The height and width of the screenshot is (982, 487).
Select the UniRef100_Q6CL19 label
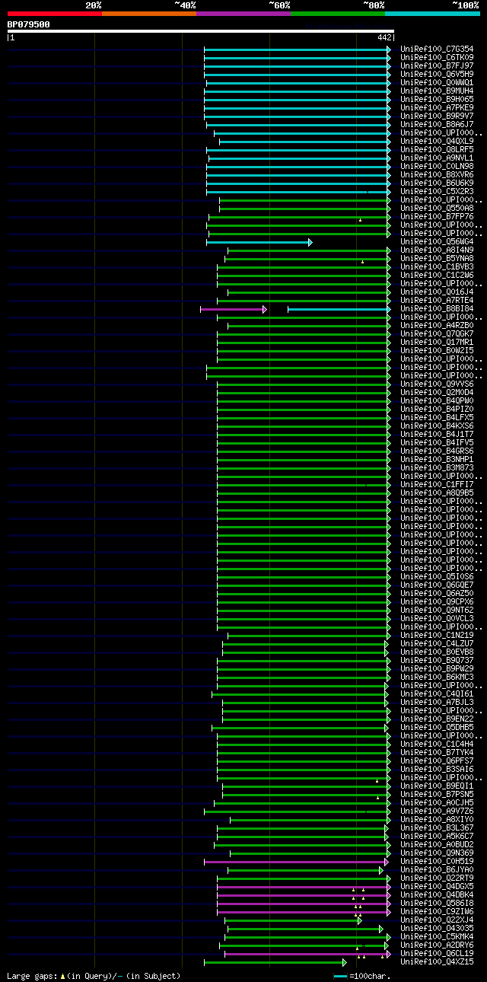437,954
